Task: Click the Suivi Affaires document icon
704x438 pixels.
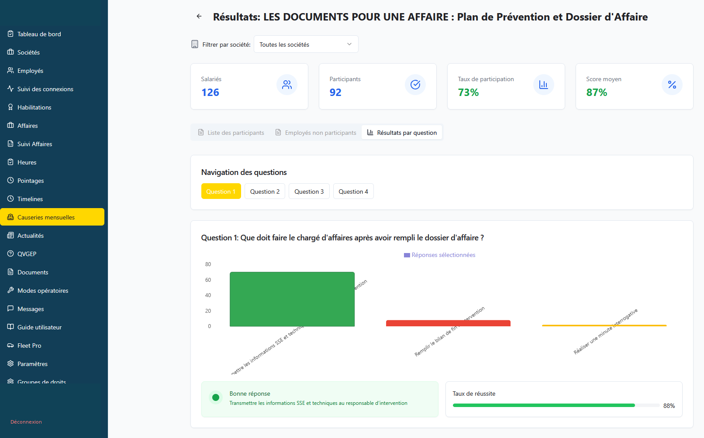Action: click(x=10, y=144)
